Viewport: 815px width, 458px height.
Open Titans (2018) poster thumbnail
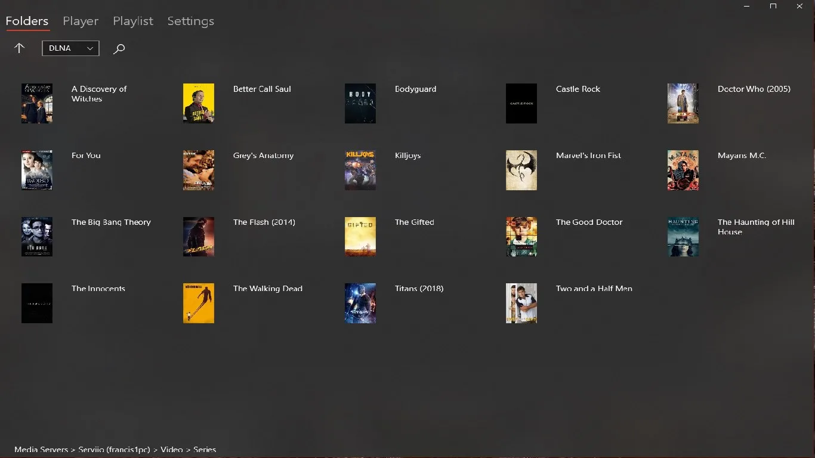coord(360,303)
